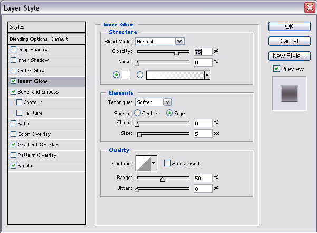Open the glow gradient picker arrow
The image size is (317, 233).
pos(207,75)
